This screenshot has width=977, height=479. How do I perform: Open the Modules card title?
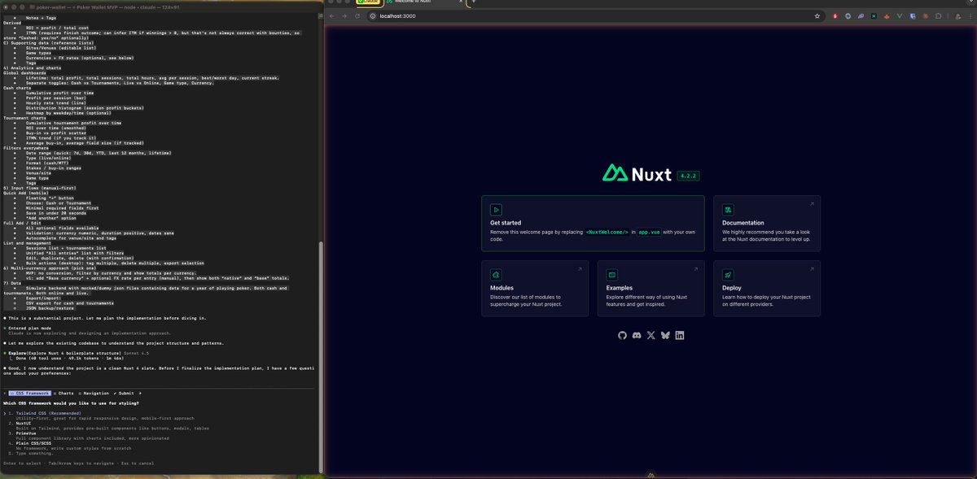click(502, 288)
